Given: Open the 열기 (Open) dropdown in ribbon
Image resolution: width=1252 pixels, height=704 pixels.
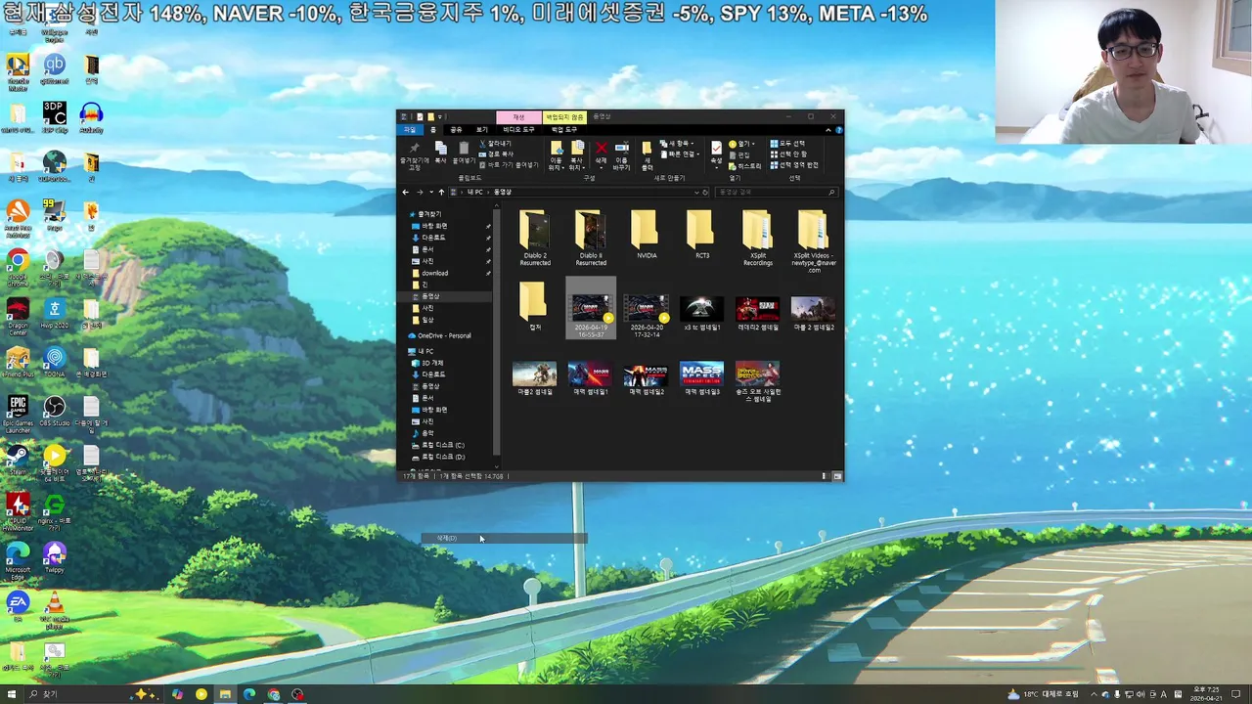Looking at the screenshot, I should (x=740, y=144).
